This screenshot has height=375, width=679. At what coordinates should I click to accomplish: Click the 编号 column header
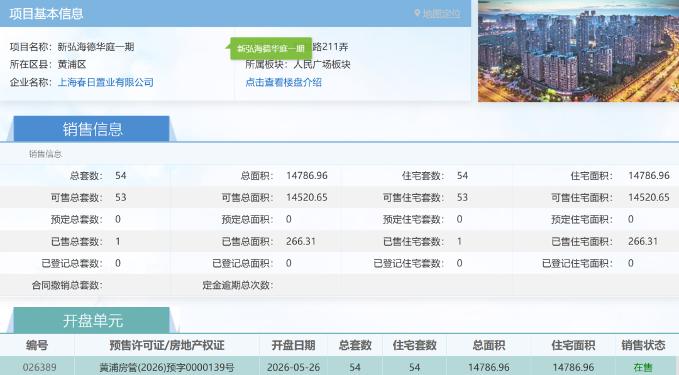pos(37,345)
